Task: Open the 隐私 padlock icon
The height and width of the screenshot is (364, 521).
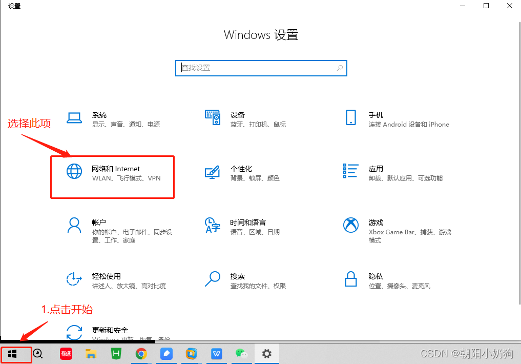Action: [351, 279]
